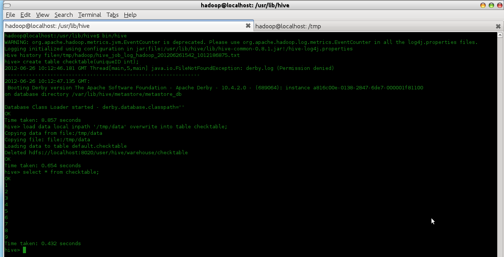This screenshot has width=504, height=257.
Task: Open the View menu
Action: click(43, 15)
